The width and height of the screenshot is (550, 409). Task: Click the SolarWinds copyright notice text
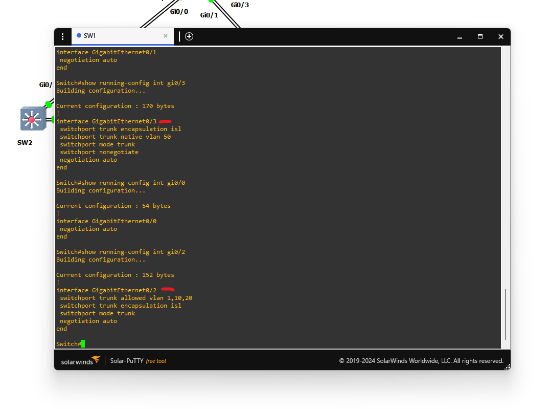421,361
